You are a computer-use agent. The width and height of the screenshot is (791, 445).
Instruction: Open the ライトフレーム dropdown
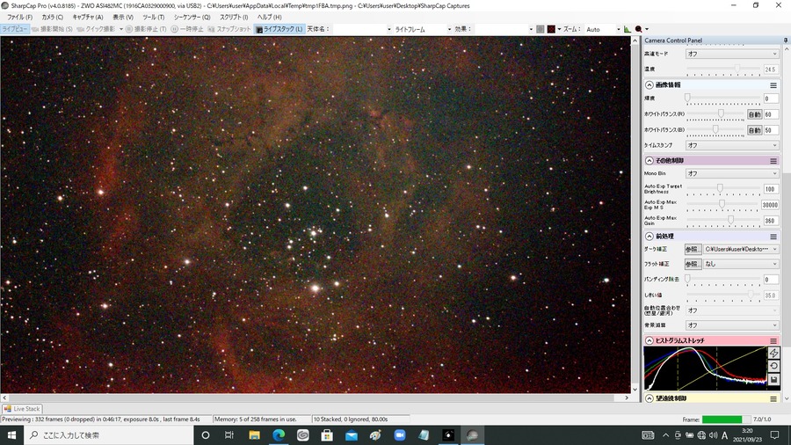click(x=423, y=29)
